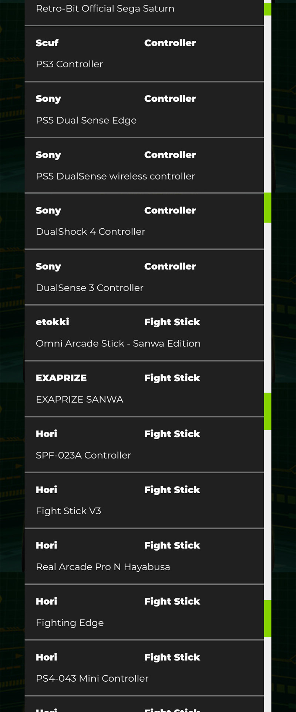The height and width of the screenshot is (712, 296).
Task: Click the Scuf brand label
Action: tap(47, 43)
